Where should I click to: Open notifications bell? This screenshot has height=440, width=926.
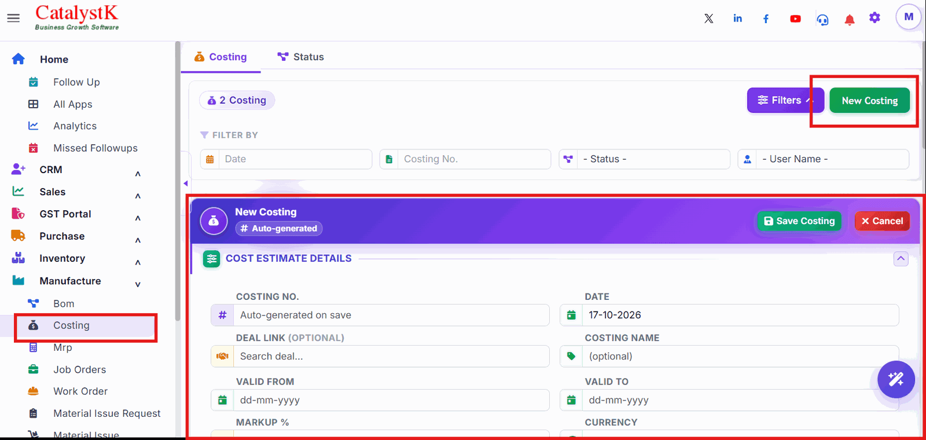pyautogui.click(x=850, y=20)
